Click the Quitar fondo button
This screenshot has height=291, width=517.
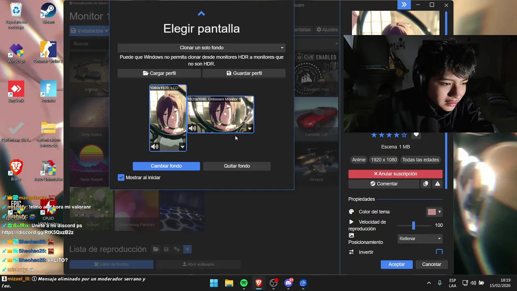pyautogui.click(x=237, y=166)
